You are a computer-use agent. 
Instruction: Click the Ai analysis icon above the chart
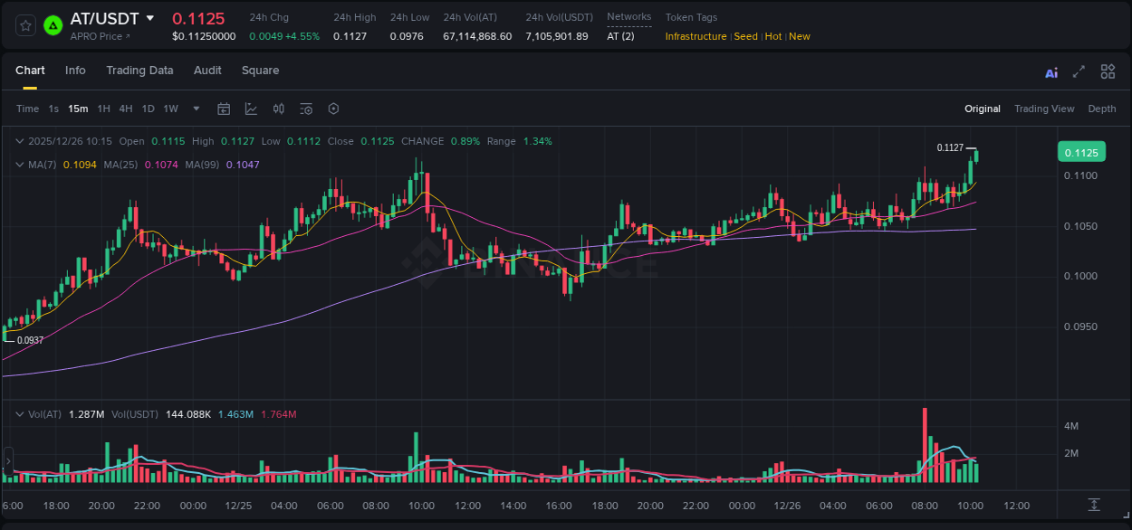point(1050,71)
